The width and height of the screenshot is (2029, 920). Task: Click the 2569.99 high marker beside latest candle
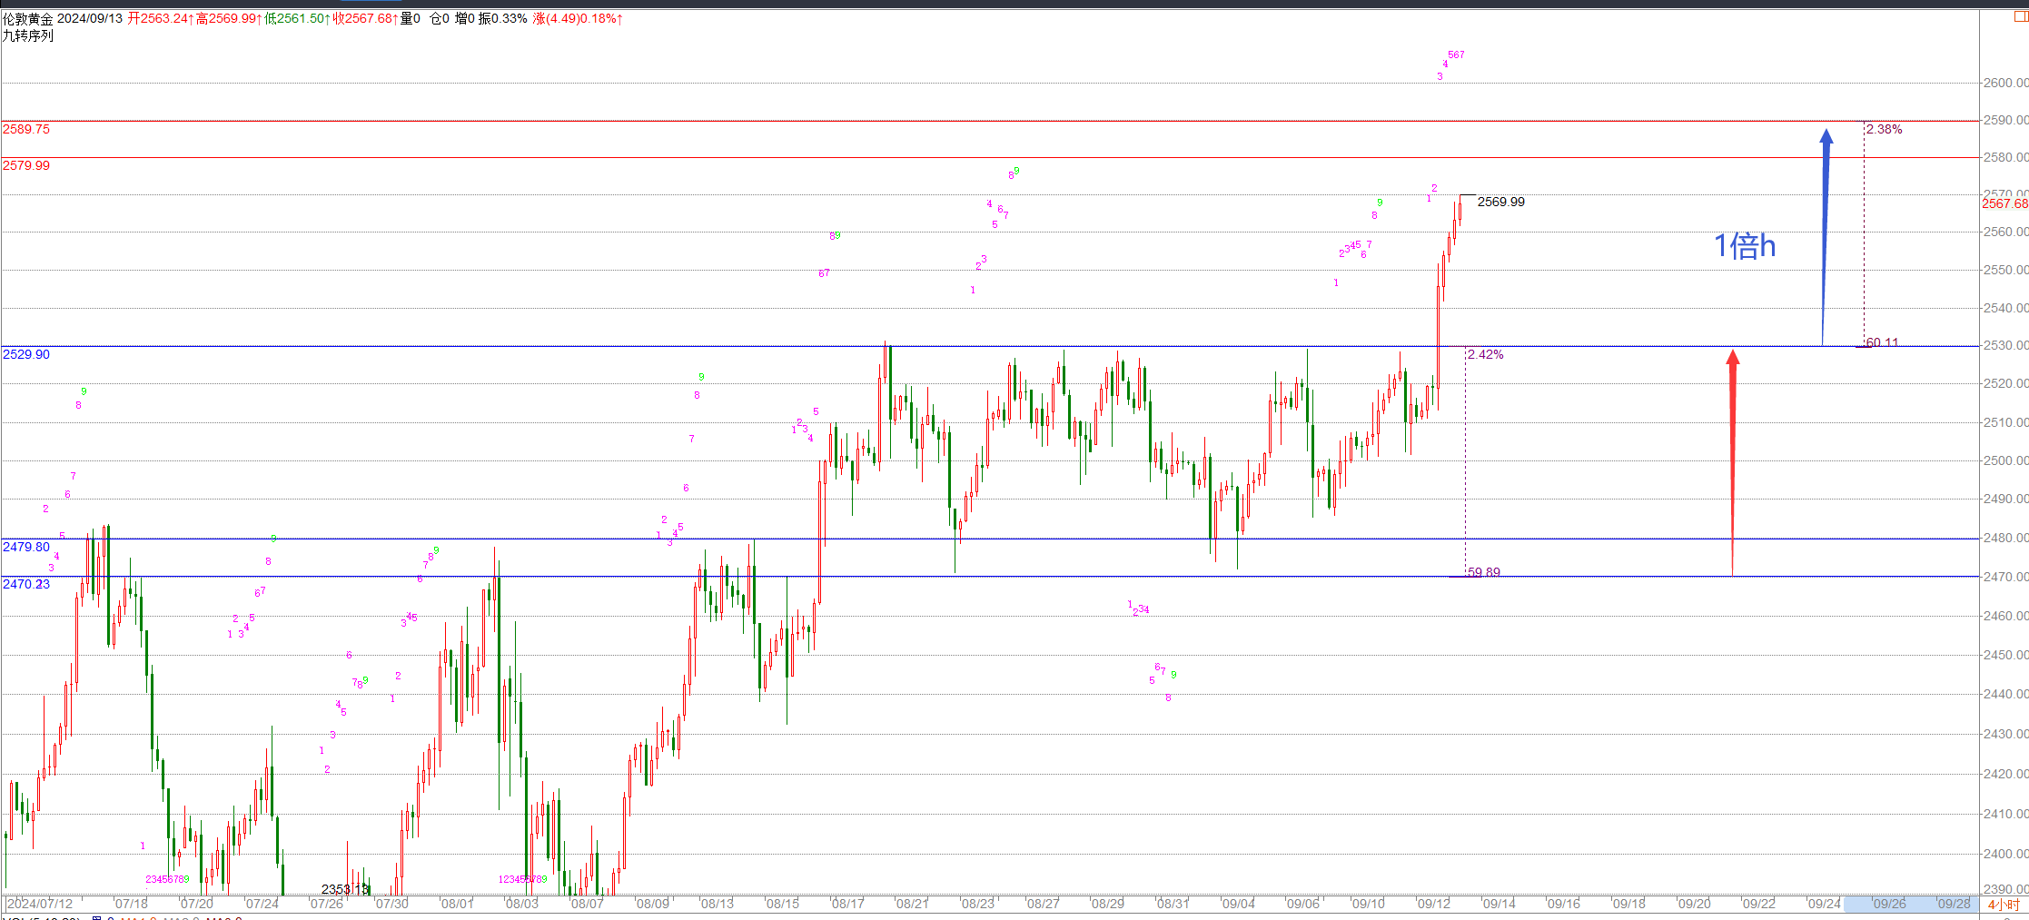(x=1501, y=202)
